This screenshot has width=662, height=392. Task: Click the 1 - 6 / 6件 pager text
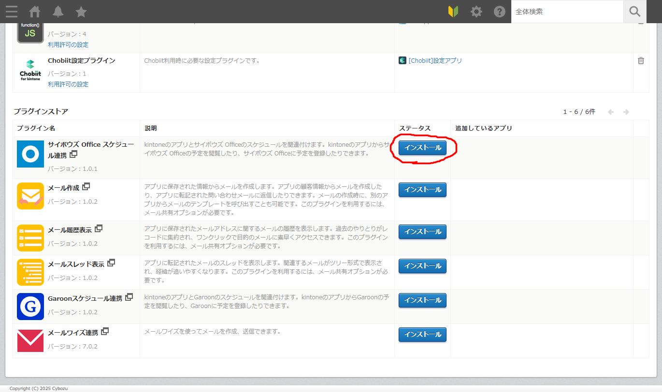579,112
